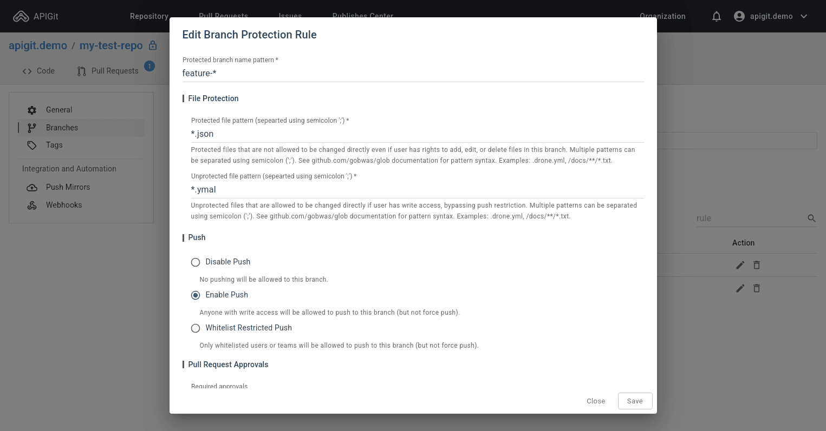Screen dimensions: 826x431
Task: Click the Branches sidebar icon
Action: click(32, 128)
